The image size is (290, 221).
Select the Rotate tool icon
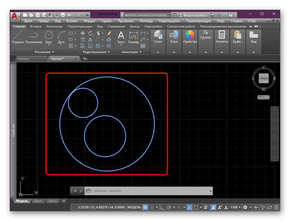pos(90,33)
